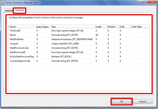
Task: Click the Cache Connection Manager Editor title icon
Action: point(3,3)
